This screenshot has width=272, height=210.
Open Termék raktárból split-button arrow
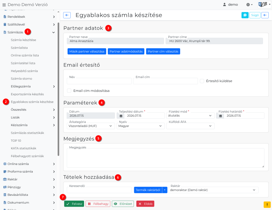(165, 190)
